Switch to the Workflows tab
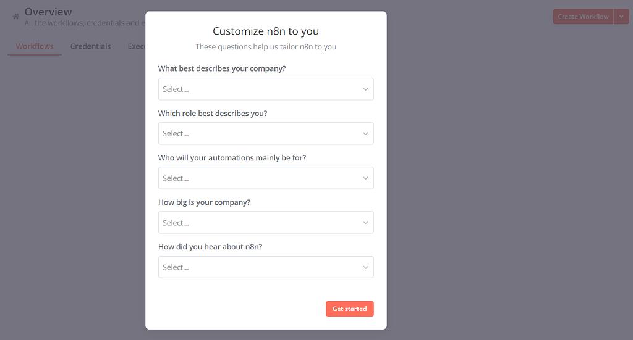The height and width of the screenshot is (340, 633). click(35, 46)
